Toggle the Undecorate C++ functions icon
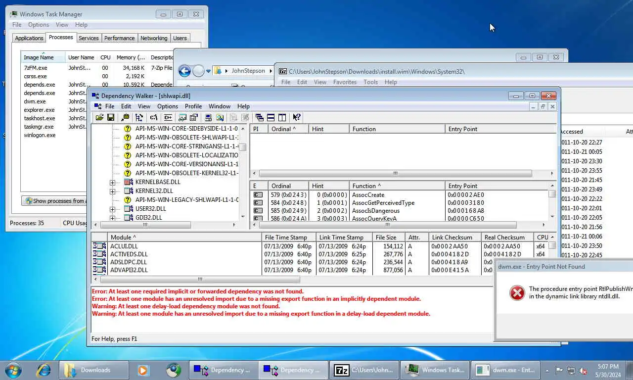 click(x=168, y=117)
